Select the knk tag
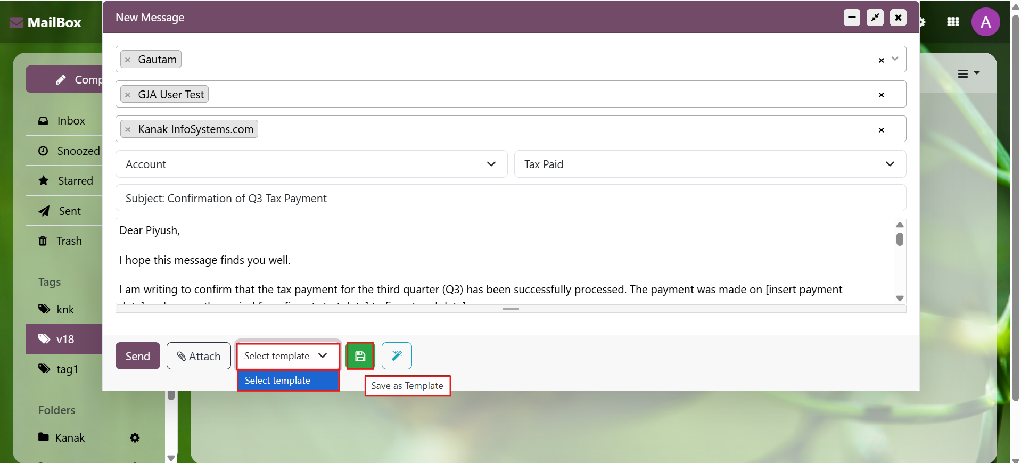The width and height of the screenshot is (1021, 463). (x=64, y=310)
